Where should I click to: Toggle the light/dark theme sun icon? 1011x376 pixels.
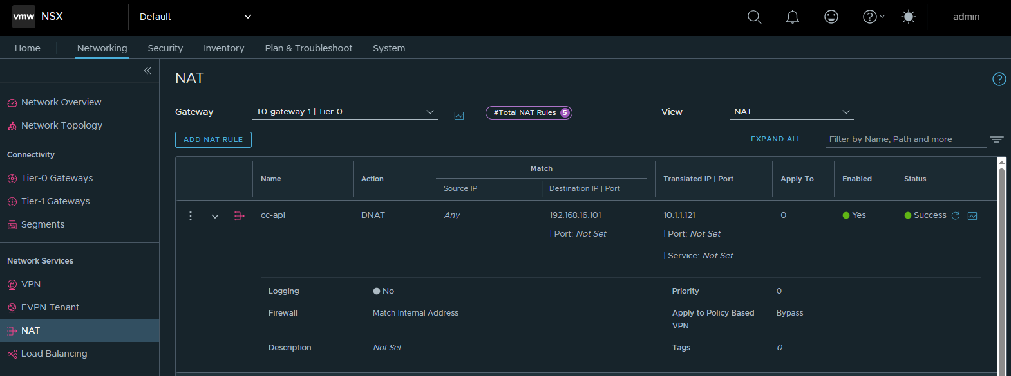pos(909,17)
